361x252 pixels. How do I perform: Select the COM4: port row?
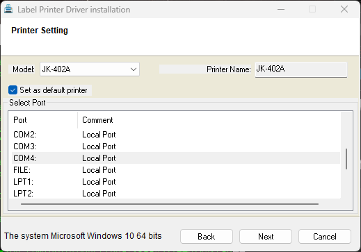[x=176, y=158]
